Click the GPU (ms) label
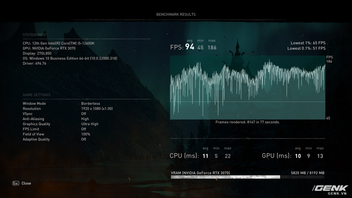Viewport: 352px width, 198px height. 277,156
